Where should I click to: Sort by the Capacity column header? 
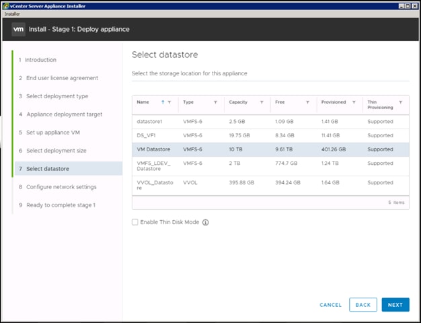238,102
